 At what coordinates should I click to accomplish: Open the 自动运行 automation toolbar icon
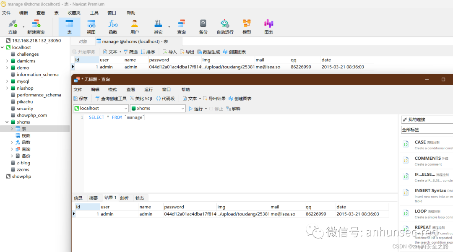pyautogui.click(x=225, y=27)
